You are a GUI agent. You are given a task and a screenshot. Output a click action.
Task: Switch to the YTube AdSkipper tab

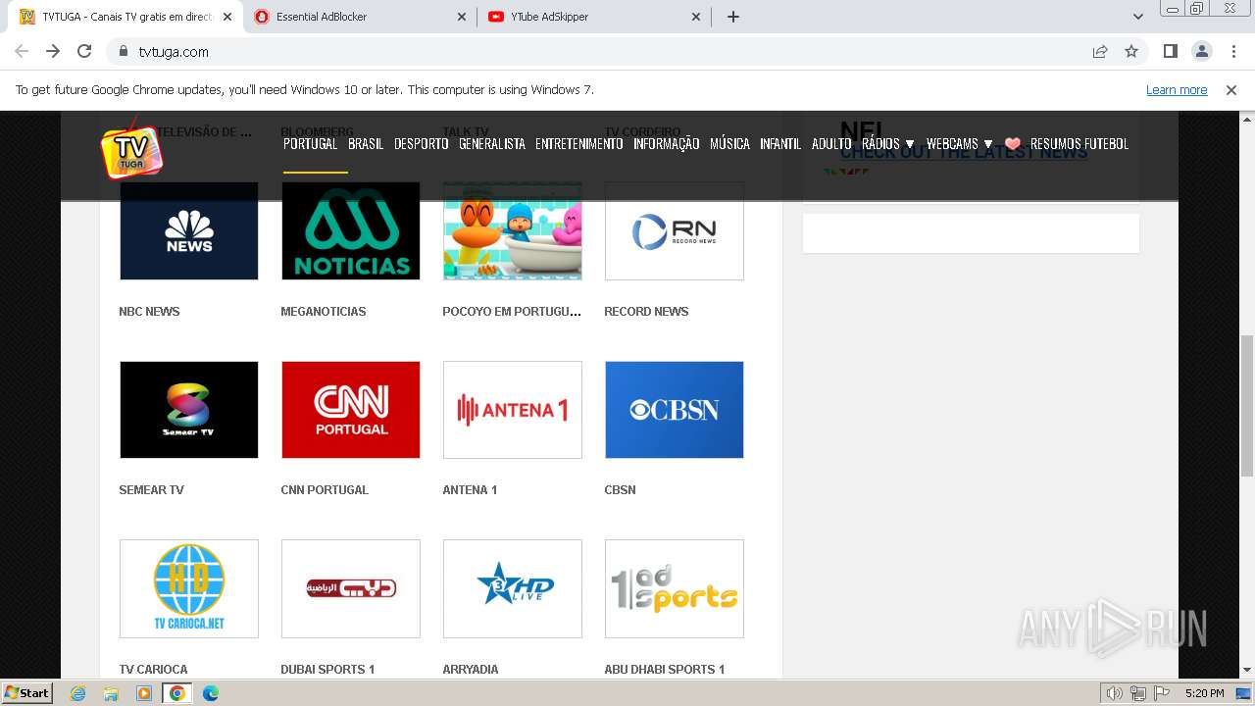click(x=595, y=17)
